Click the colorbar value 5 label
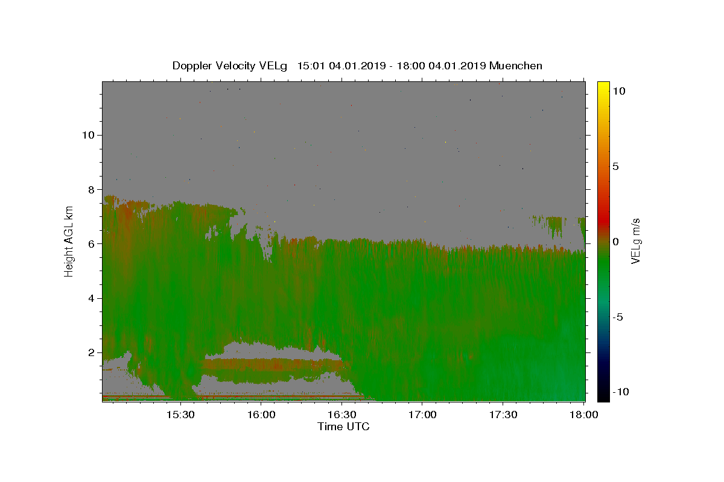The width and height of the screenshot is (724, 482). (615, 166)
